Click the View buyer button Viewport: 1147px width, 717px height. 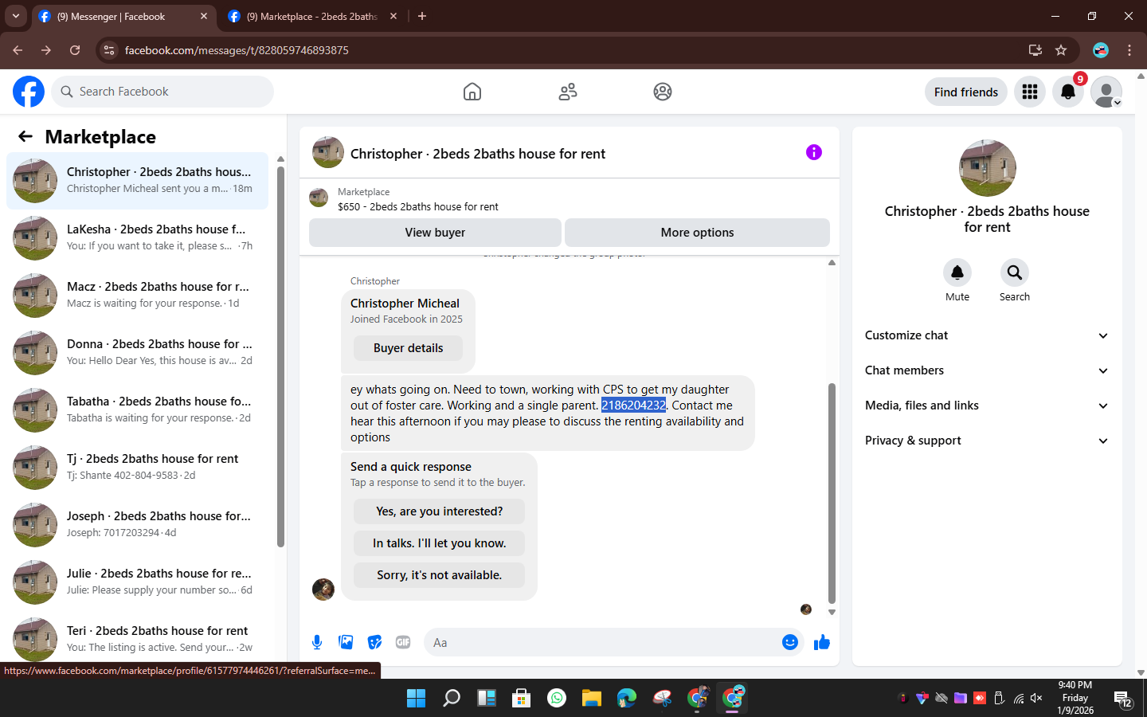[435, 233]
